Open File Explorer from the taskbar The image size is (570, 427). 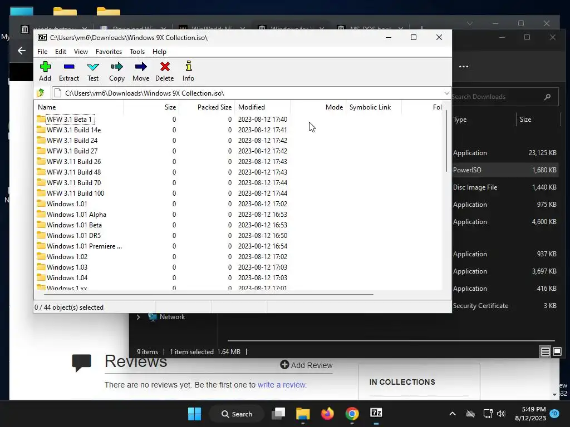(303, 414)
